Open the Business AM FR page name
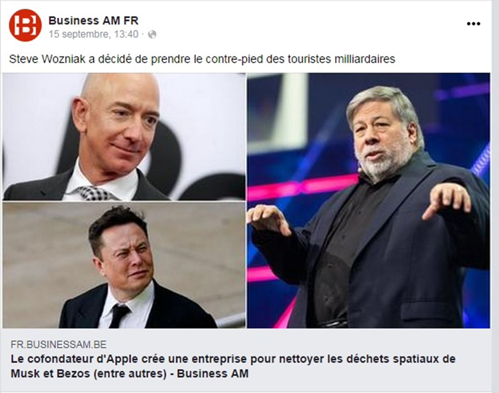The height and width of the screenshot is (393, 499). [x=93, y=21]
